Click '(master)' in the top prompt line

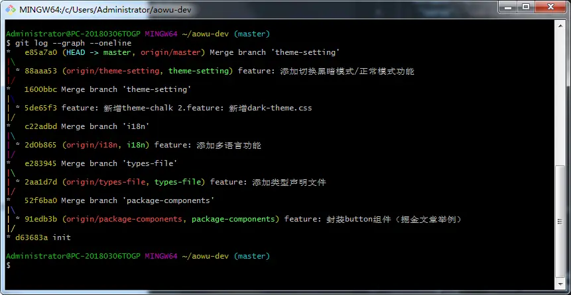251,34
